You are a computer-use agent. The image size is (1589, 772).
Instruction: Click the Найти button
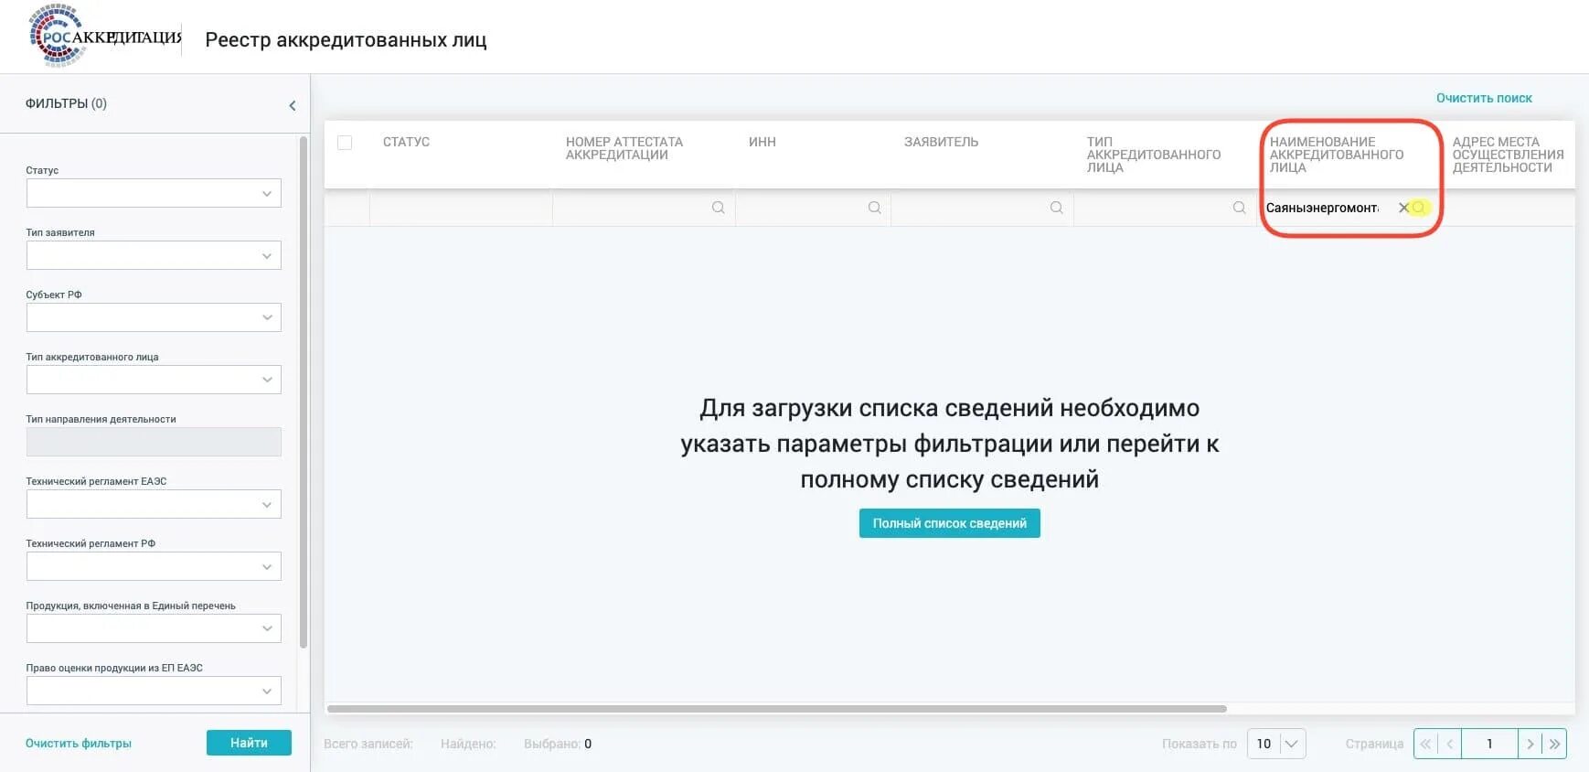(249, 743)
